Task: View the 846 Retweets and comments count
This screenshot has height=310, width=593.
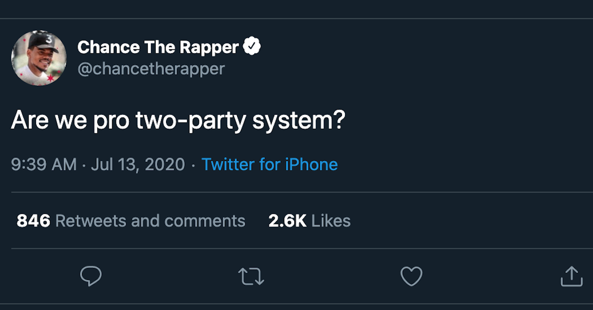Action: pos(131,221)
